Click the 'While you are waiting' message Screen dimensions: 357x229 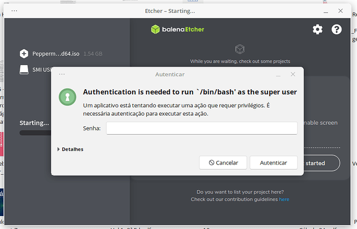[x=240, y=61]
